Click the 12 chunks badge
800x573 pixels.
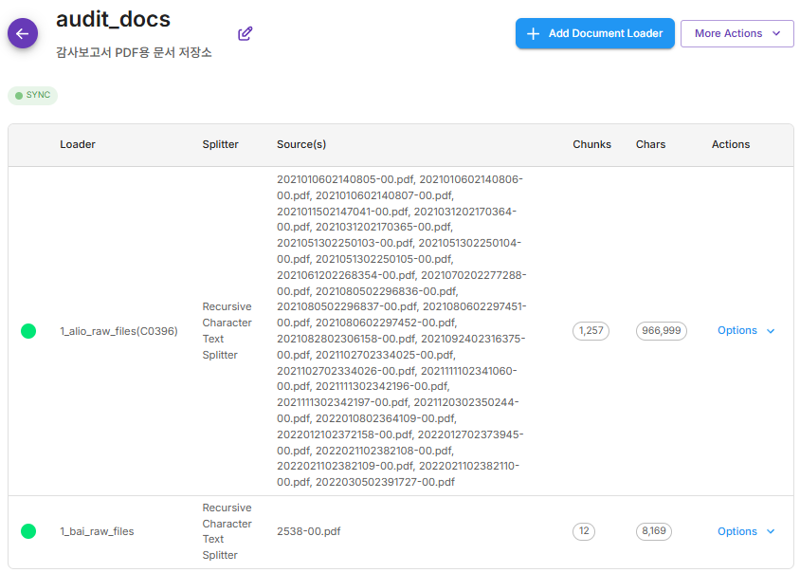click(584, 531)
